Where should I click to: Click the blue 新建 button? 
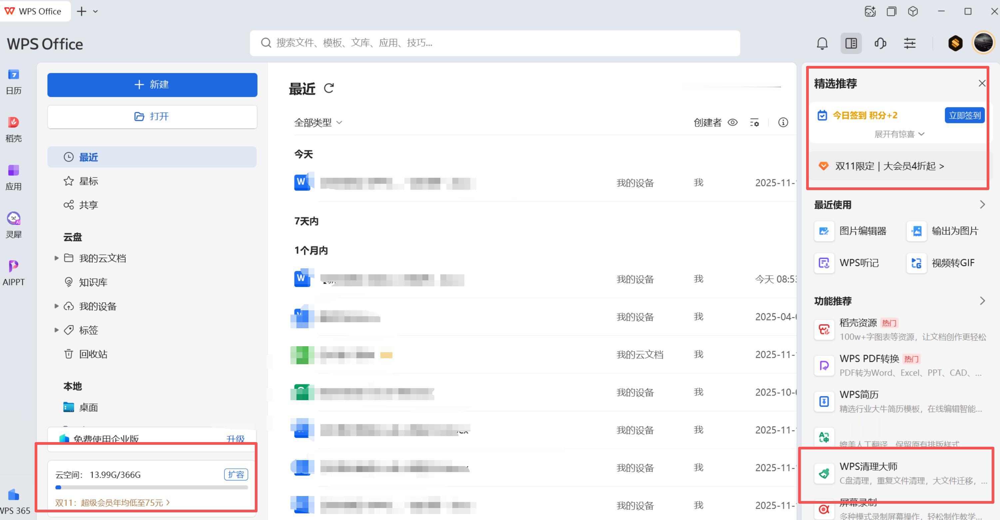[152, 85]
